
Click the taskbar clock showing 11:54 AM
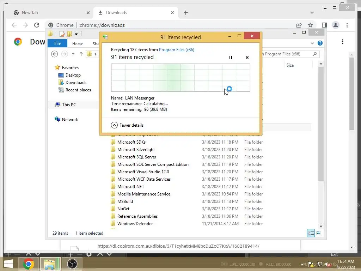[x=345, y=264]
